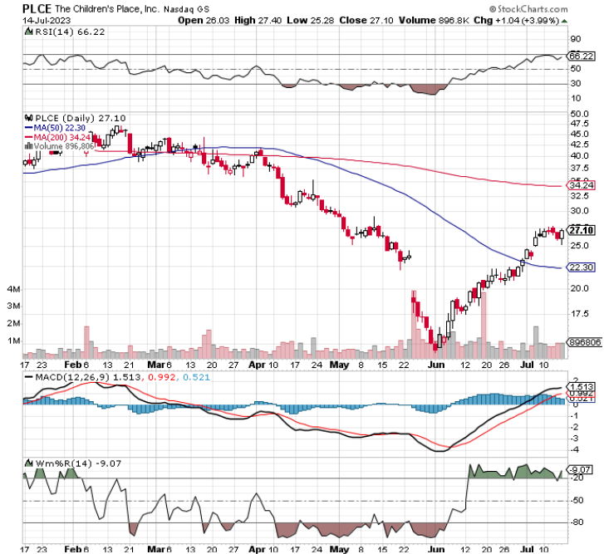Viewport: 604px width, 554px height.
Task: Click the chart date 14-Jul-2023
Action: (x=47, y=21)
